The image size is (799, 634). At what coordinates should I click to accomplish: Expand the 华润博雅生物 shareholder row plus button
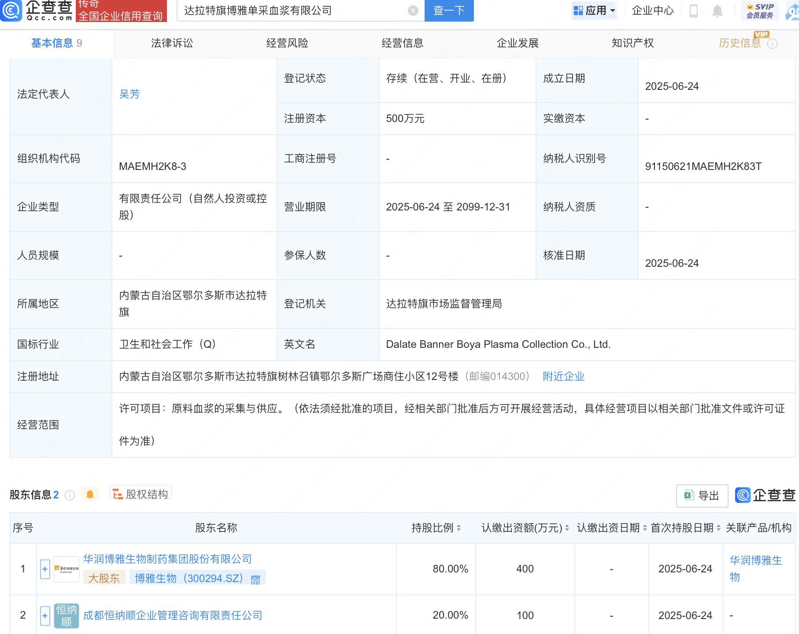pyautogui.click(x=45, y=569)
